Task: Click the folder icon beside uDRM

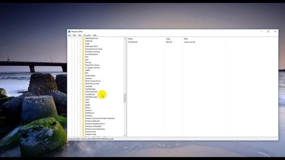Action: [x=83, y=70]
